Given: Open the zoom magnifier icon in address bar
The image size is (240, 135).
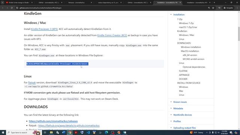Looking at the screenshot, I should pyautogui.click(x=209, y=8).
